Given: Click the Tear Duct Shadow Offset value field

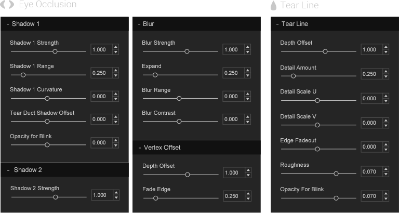Looking at the screenshot, I should point(100,119).
